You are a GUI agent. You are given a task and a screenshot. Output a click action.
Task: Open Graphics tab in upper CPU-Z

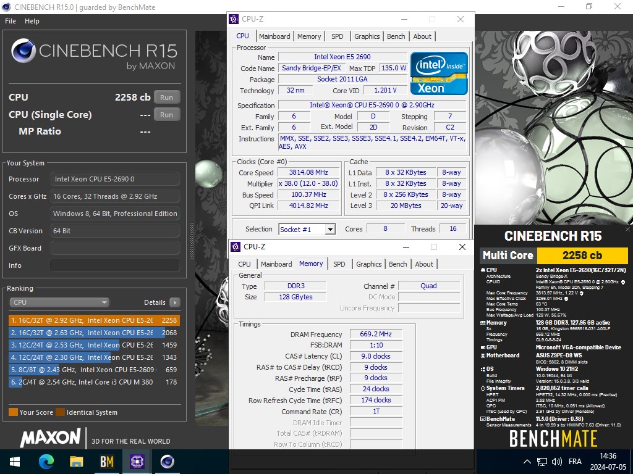[x=367, y=36]
